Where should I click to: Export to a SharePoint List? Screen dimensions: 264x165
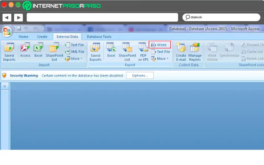point(127,52)
